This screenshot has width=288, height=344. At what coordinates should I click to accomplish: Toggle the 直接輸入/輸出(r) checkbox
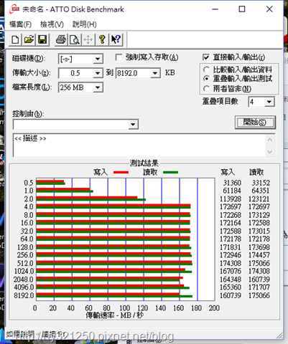tap(205, 57)
